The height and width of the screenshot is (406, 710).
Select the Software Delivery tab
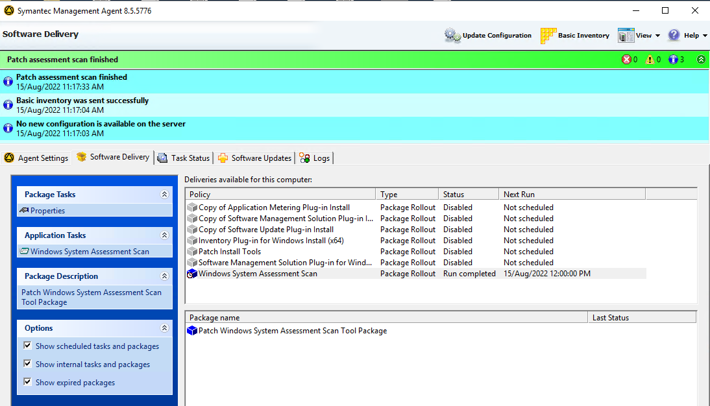pos(113,157)
